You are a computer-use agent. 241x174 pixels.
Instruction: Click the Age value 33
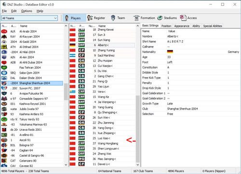click(169, 57)
